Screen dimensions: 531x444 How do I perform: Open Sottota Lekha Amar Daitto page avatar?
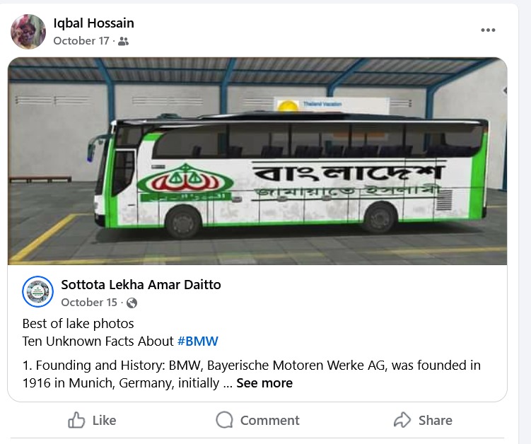pyautogui.click(x=37, y=291)
